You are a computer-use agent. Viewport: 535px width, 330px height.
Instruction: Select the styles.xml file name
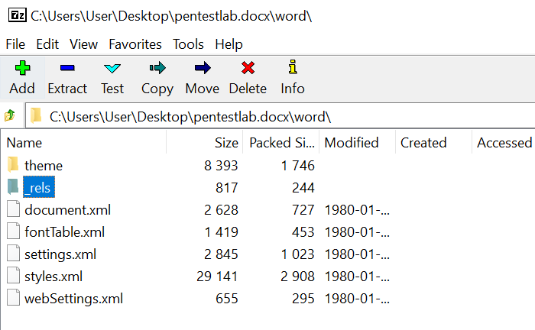[53, 277]
